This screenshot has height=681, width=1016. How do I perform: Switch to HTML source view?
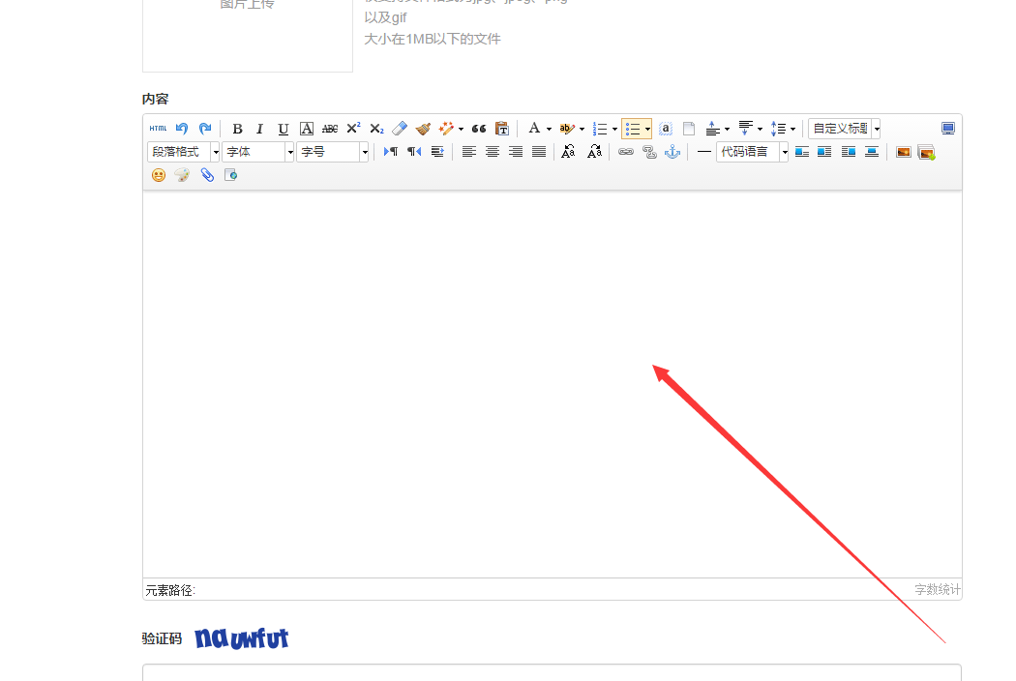click(158, 129)
